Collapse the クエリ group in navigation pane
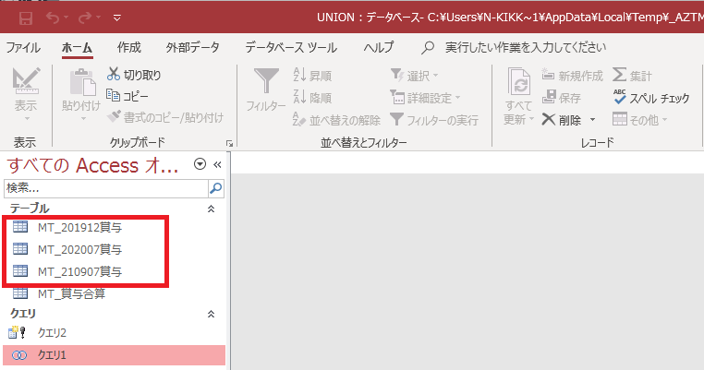The height and width of the screenshot is (370, 704). (x=210, y=314)
